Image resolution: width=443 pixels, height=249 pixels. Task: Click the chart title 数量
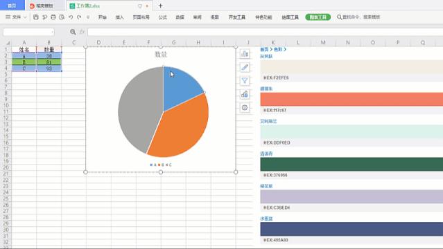click(161, 55)
